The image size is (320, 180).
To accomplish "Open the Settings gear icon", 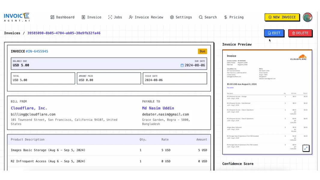I will (172, 17).
